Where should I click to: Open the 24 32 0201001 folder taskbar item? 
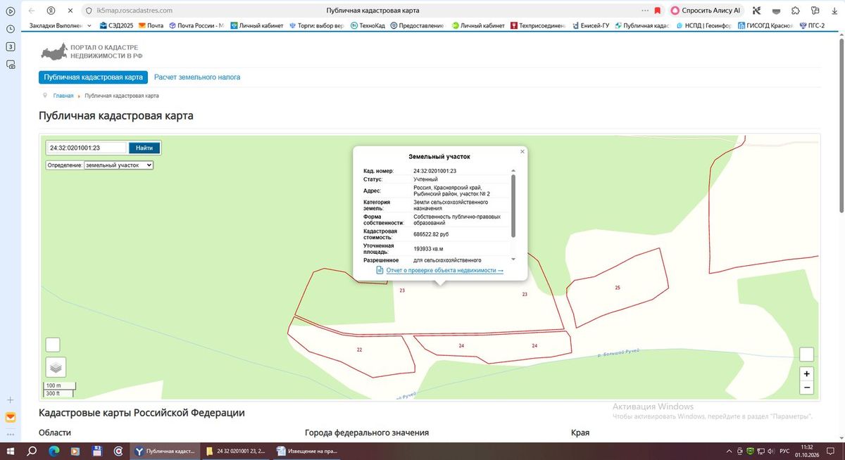(234, 451)
